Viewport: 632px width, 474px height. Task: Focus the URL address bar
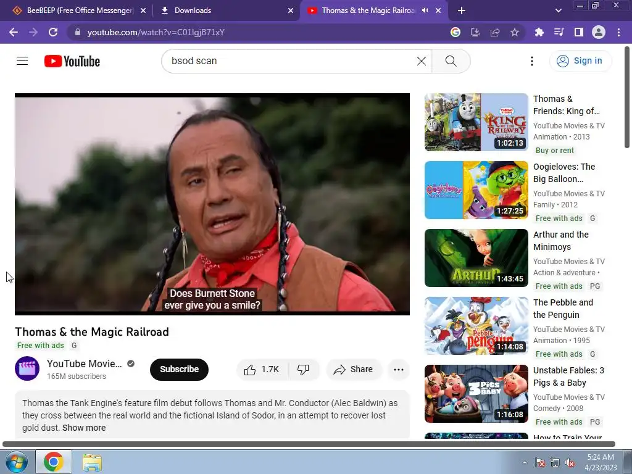[258, 32]
